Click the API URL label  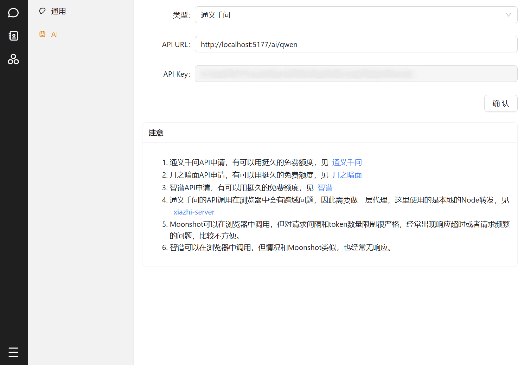pyautogui.click(x=176, y=45)
